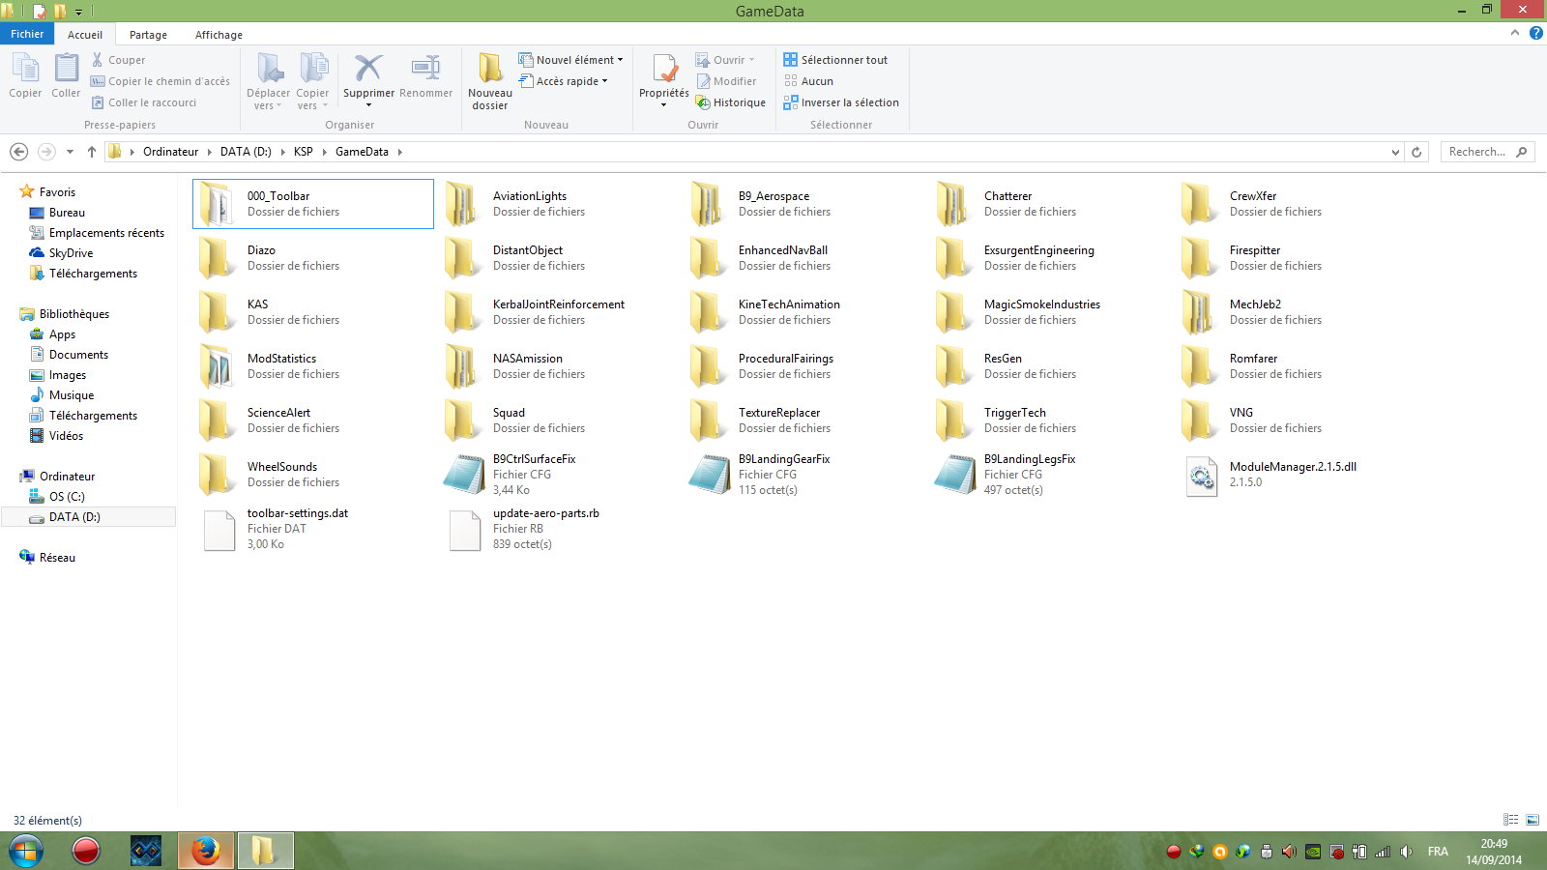This screenshot has height=870, width=1547.
Task: Refresh the folder view
Action: [1416, 152]
